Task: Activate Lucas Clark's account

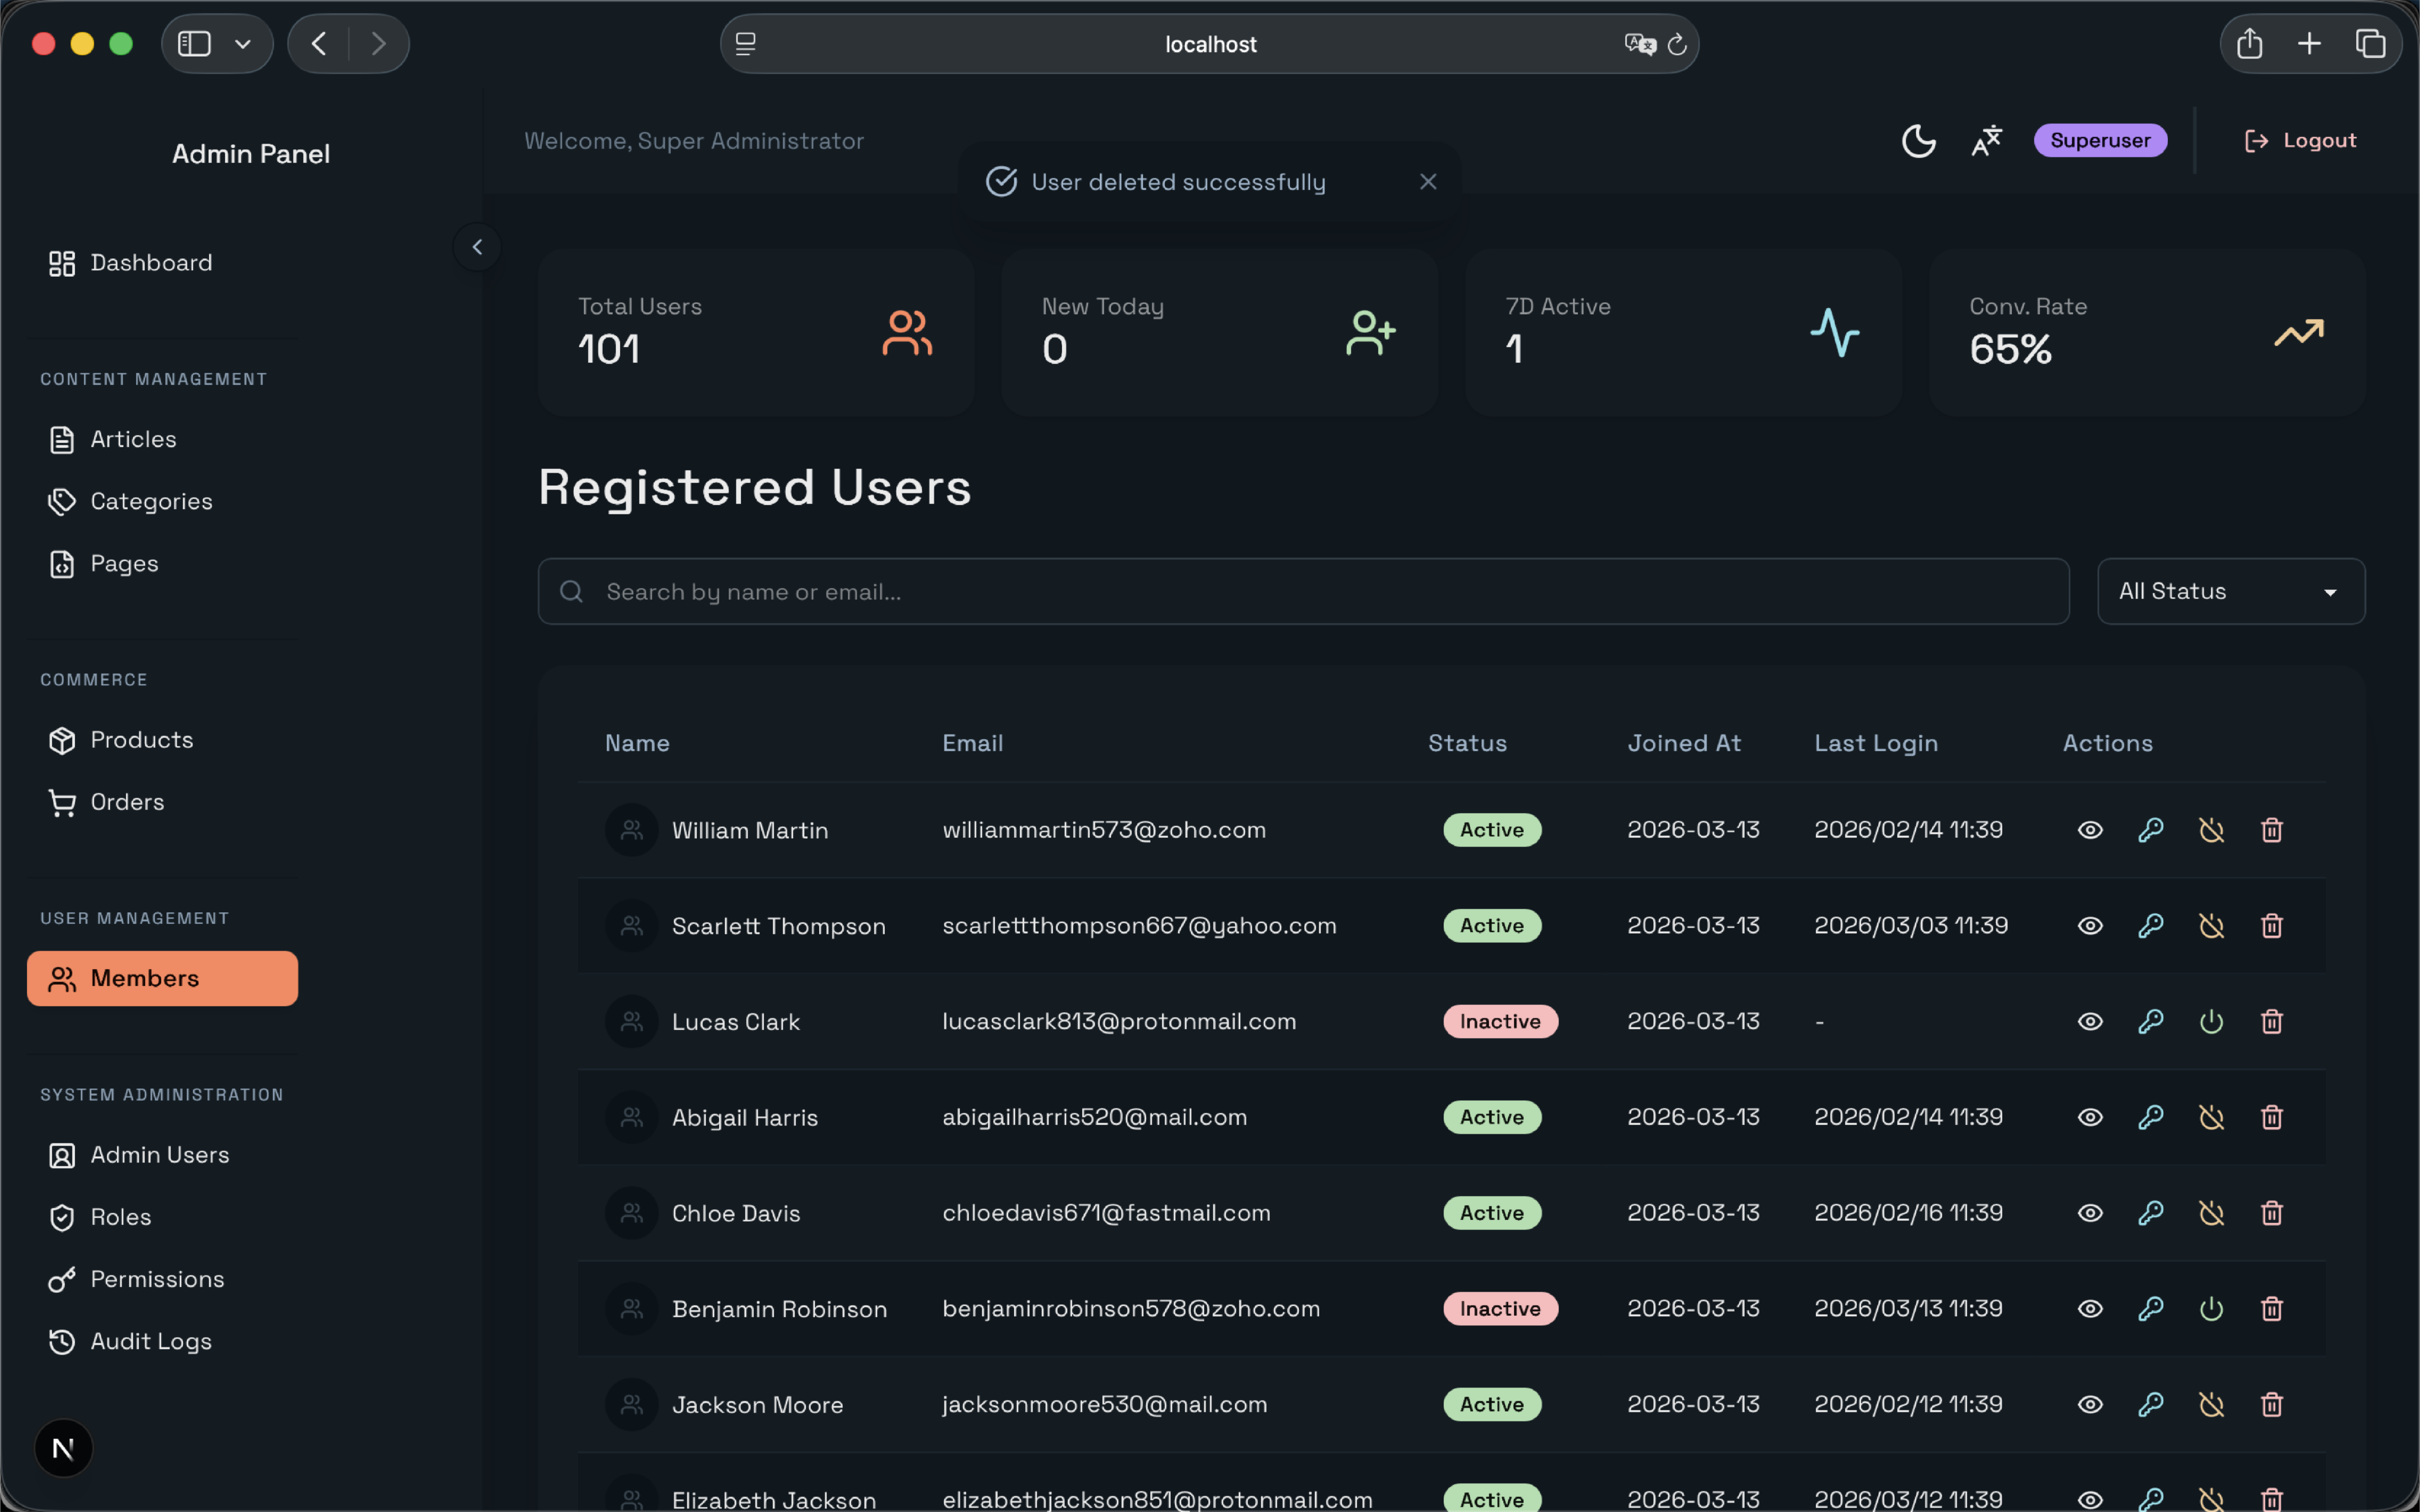Action: click(x=2211, y=1022)
